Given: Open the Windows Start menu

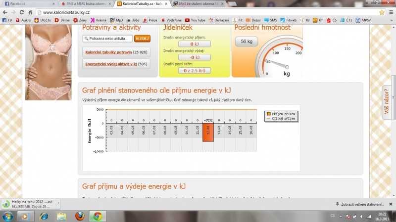Looking at the screenshot, I should pos(8,216).
